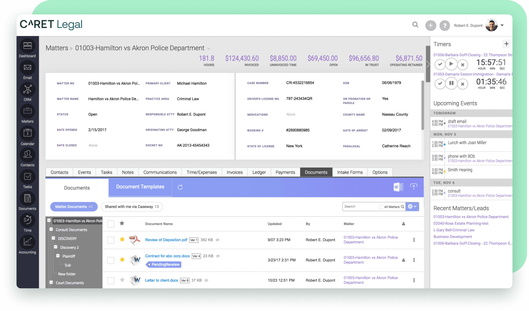The image size is (529, 311).
Task: Collapse the right panel with arrow handle
Action: tap(428, 64)
